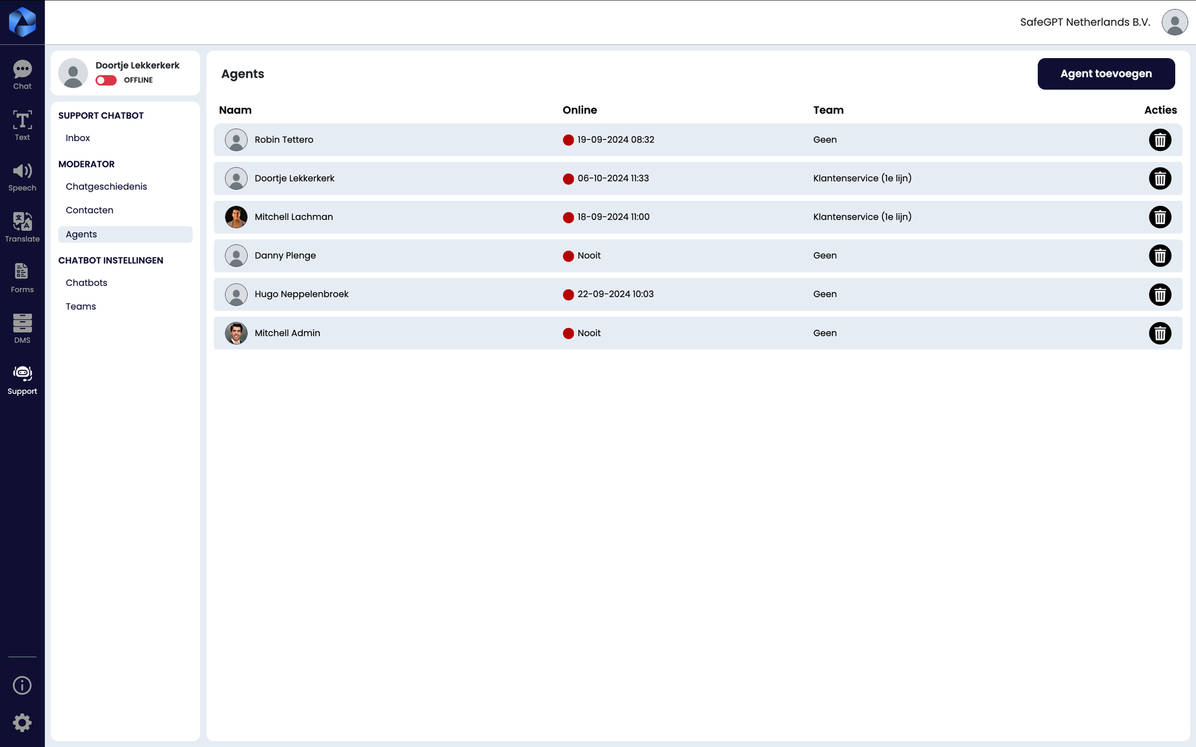The image size is (1196, 747).
Task: Open the Chat module in sidebar
Action: point(22,75)
